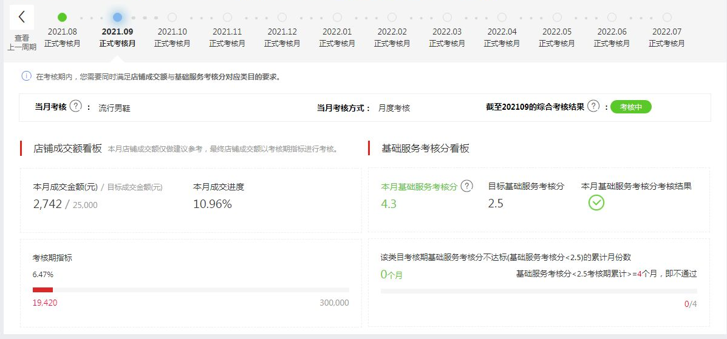
Task: Click the green 考核中 status badge
Action: (x=630, y=107)
